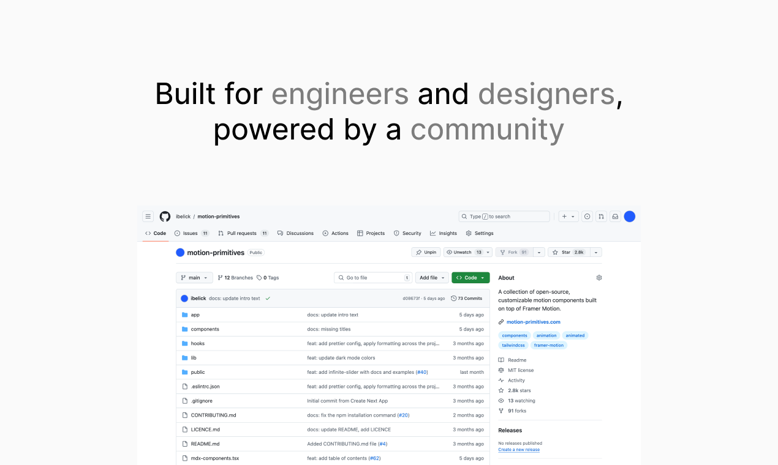This screenshot has height=465, width=778.
Task: Open the Discussions tab
Action: 295,233
